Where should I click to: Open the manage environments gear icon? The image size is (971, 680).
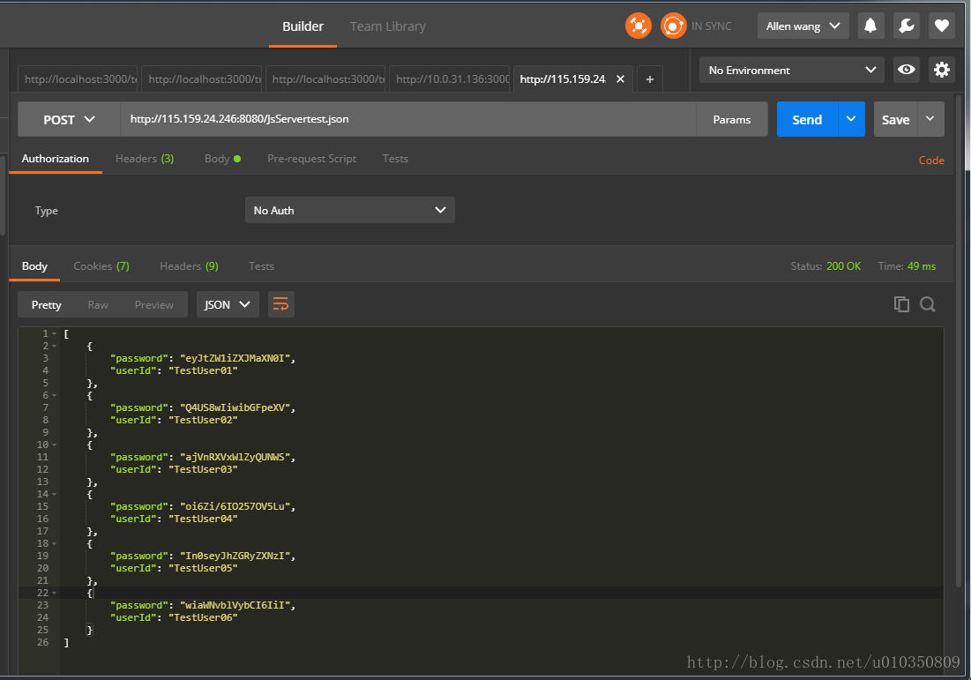point(942,70)
